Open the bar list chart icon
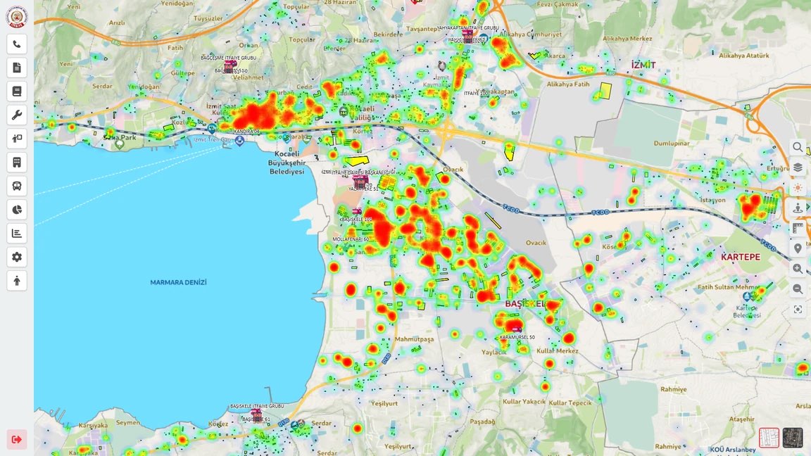The width and height of the screenshot is (811, 456). (x=17, y=233)
